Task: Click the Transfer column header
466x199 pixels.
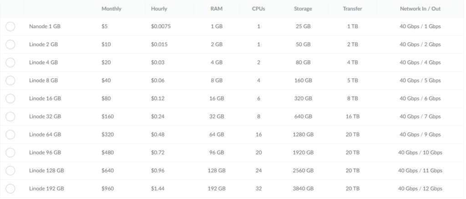Action: coord(353,9)
